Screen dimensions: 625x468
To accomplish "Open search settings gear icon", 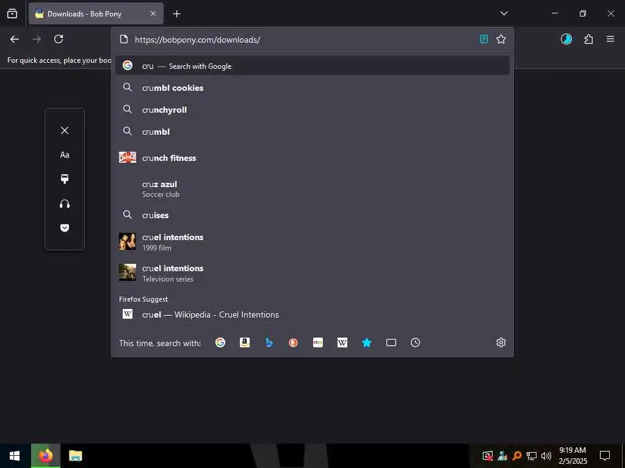I will coord(501,342).
